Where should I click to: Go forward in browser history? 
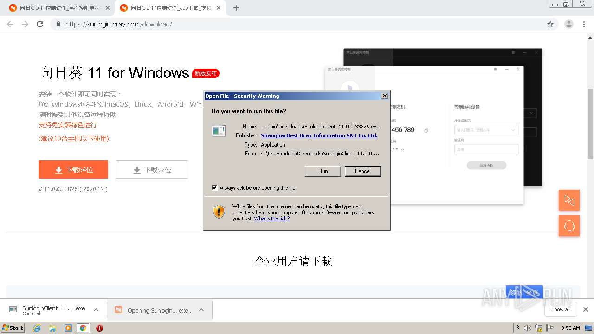pyautogui.click(x=25, y=24)
